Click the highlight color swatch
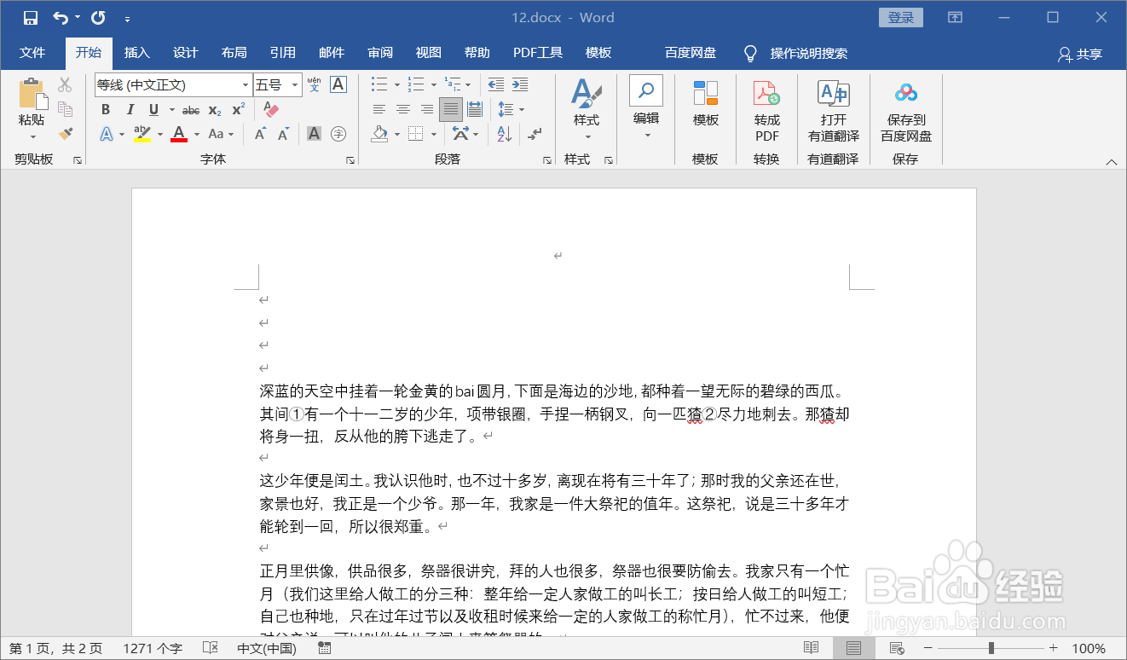This screenshot has height=660, width=1127. [142, 134]
